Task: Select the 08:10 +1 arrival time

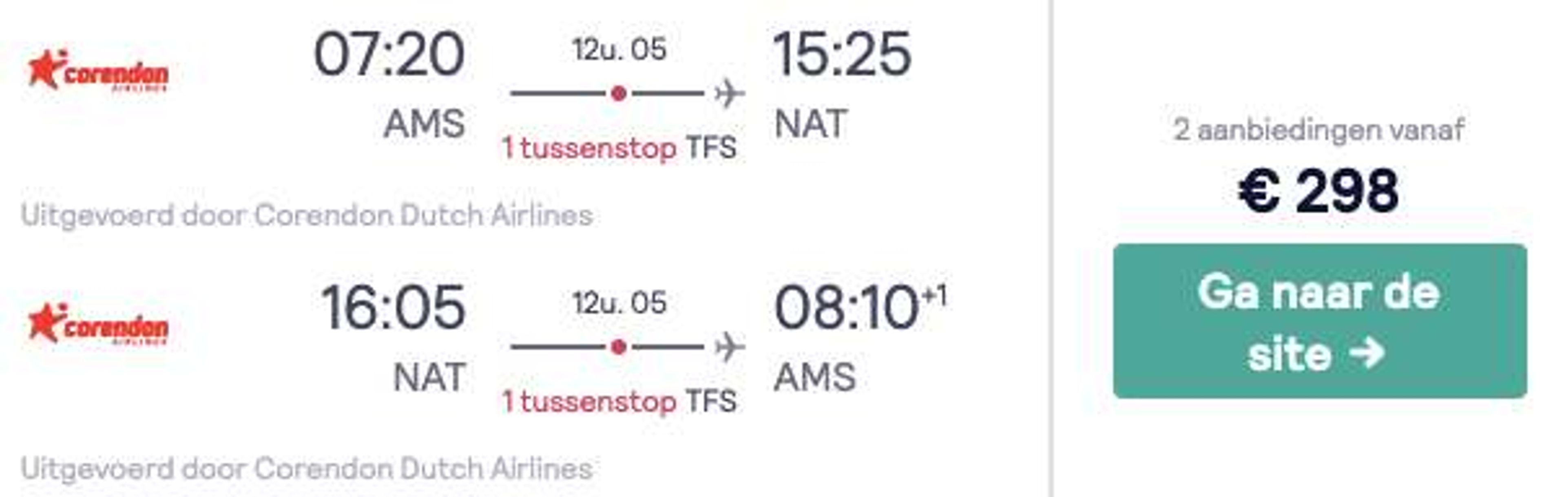Action: [x=860, y=307]
